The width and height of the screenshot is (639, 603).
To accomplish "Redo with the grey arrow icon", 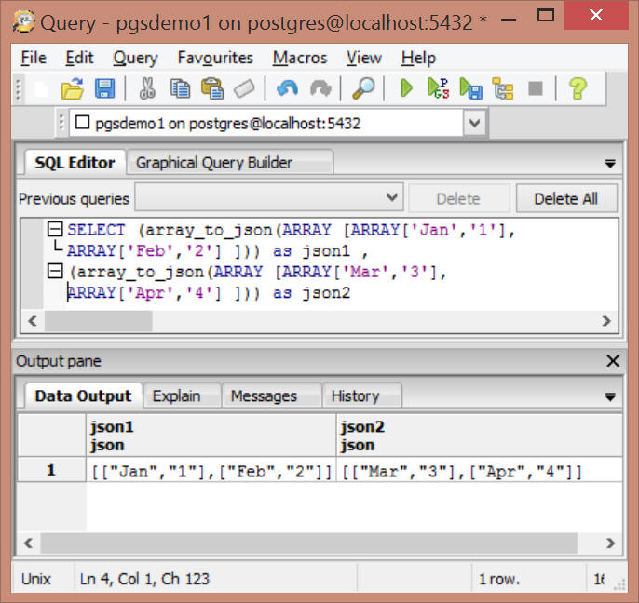I will pos(320,88).
